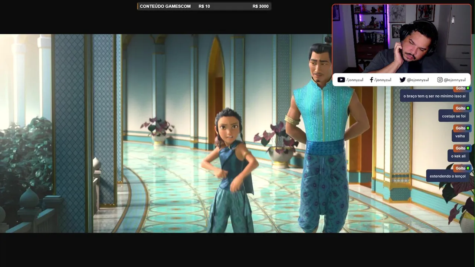475x267 pixels.
Task: Click the Facebook logo icon
Action: (371, 80)
